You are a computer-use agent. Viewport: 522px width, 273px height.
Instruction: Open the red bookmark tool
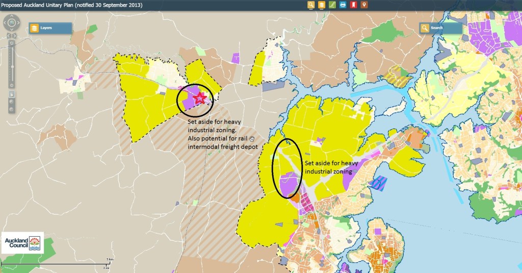[x=354, y=5]
